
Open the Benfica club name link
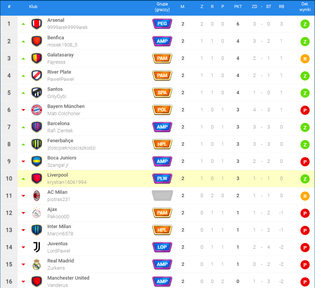click(x=56, y=38)
